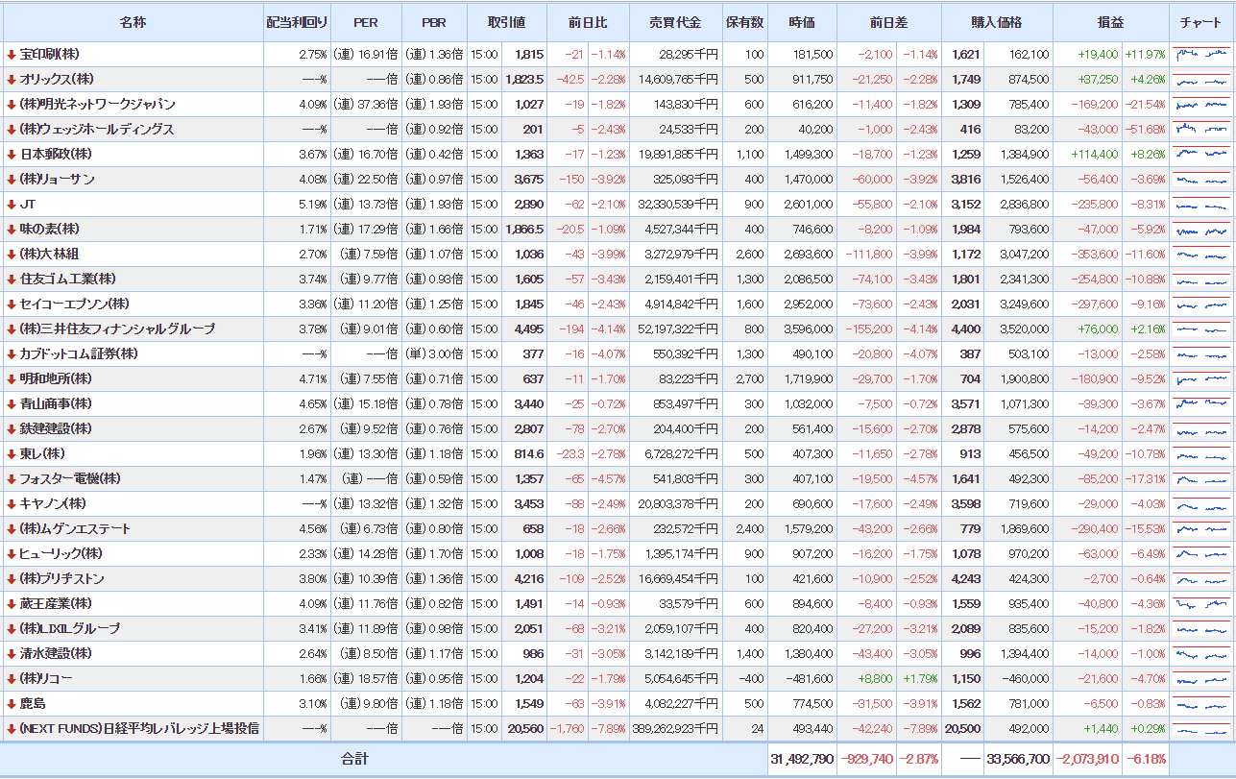This screenshot has height=779, width=1236.
Task: Open the (株)ブリヂストン stock link
Action: (61, 579)
